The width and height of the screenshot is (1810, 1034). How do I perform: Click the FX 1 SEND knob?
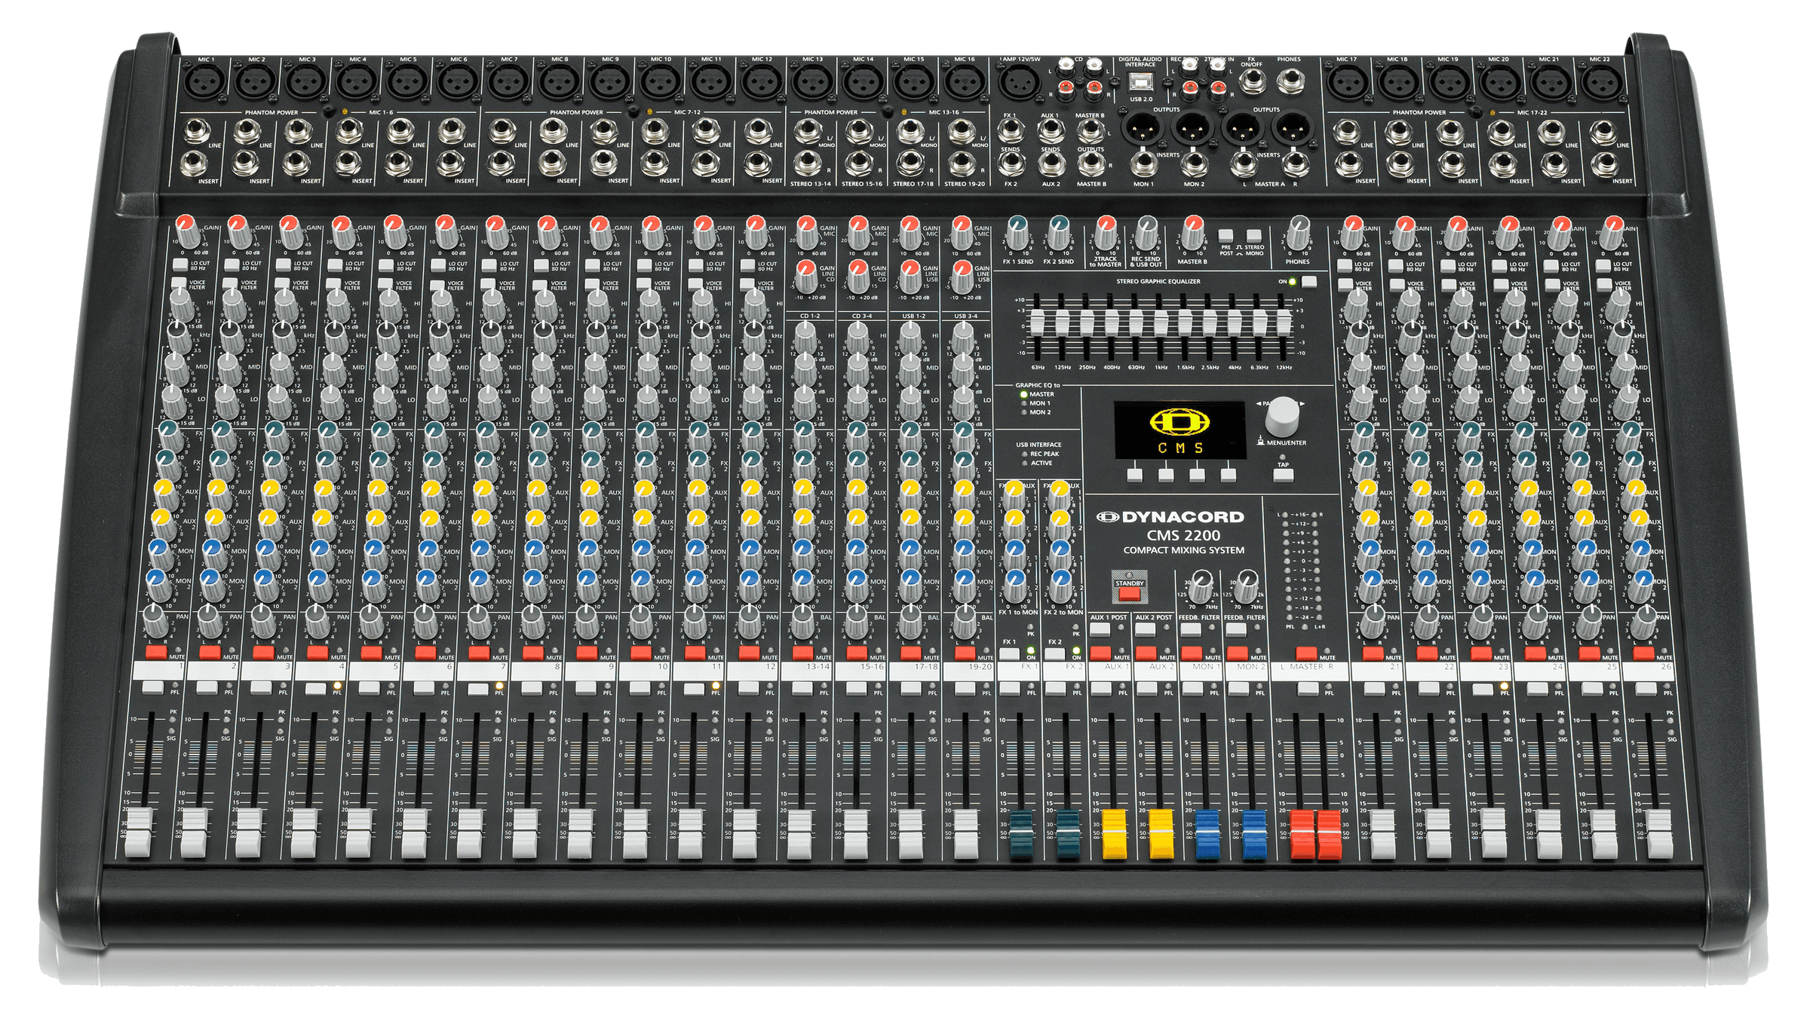1018,231
